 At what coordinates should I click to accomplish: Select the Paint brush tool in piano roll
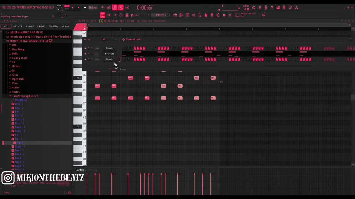click(x=105, y=21)
